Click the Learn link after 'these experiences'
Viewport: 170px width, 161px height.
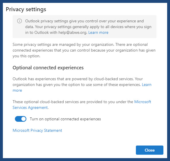pyautogui.click(x=146, y=85)
